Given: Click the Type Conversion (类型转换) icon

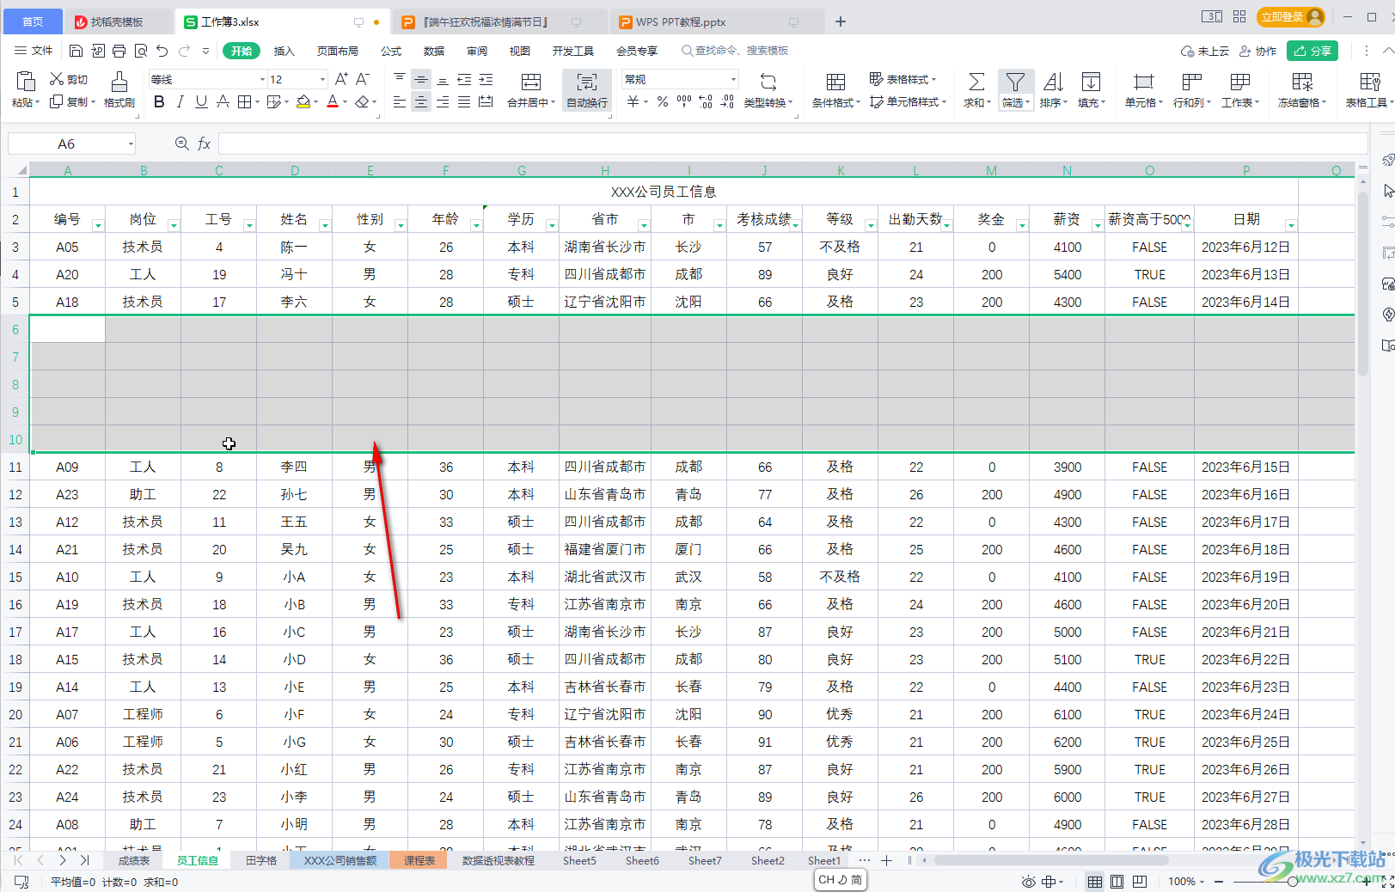Looking at the screenshot, I should (768, 82).
